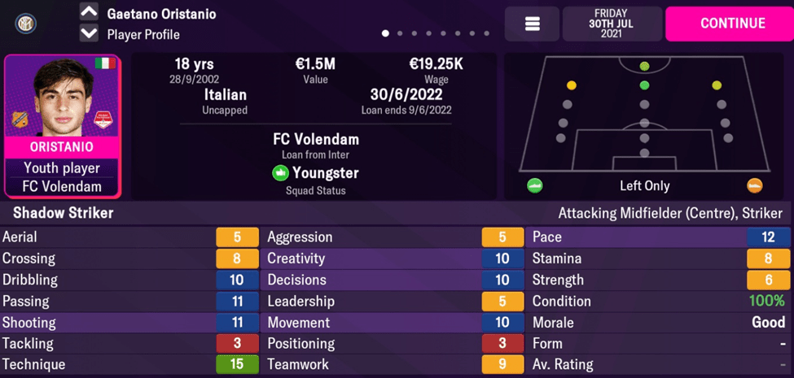The image size is (794, 378).
Task: Click the green Youngster squad status icon
Action: tap(280, 173)
